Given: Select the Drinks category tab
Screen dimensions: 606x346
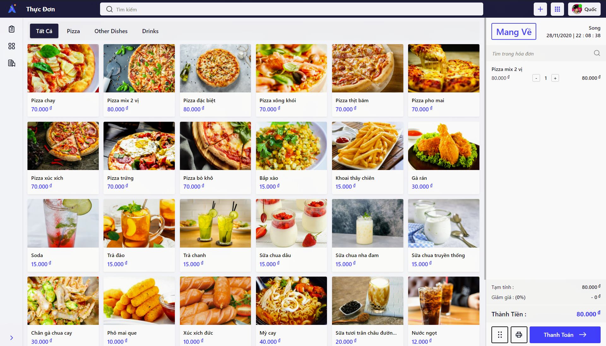Looking at the screenshot, I should click(150, 31).
